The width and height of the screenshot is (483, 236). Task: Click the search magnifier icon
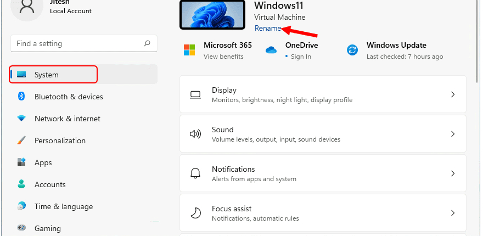pos(147,43)
